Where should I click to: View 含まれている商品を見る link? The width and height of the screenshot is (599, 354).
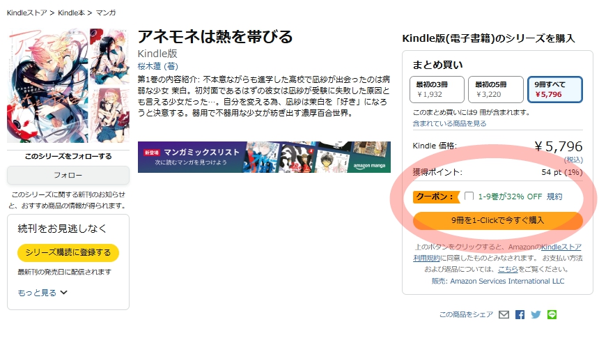tap(449, 123)
